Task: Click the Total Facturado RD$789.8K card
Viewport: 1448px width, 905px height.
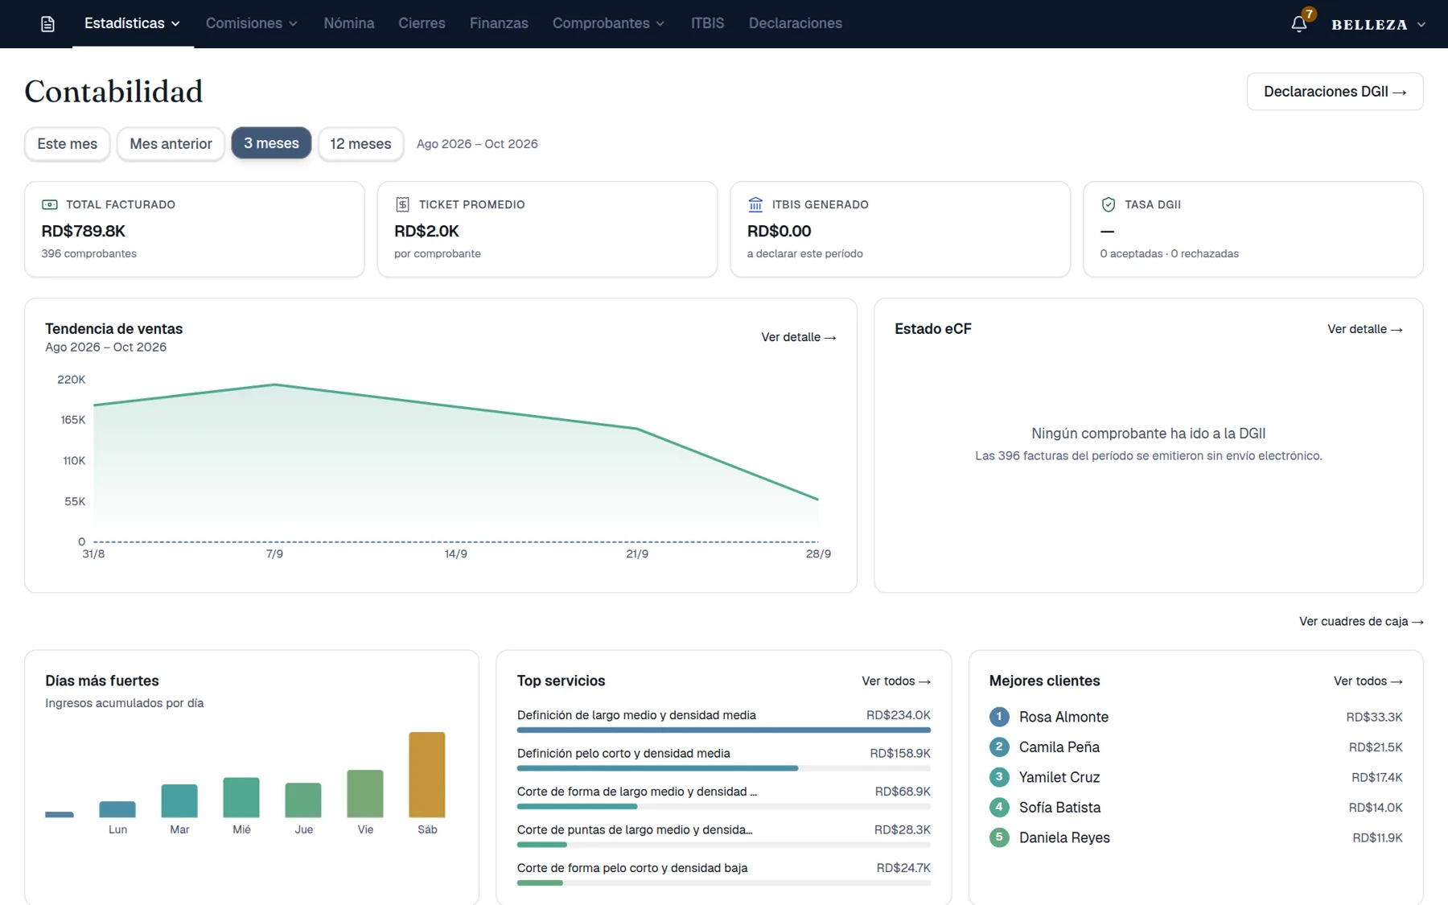Action: 195,229
